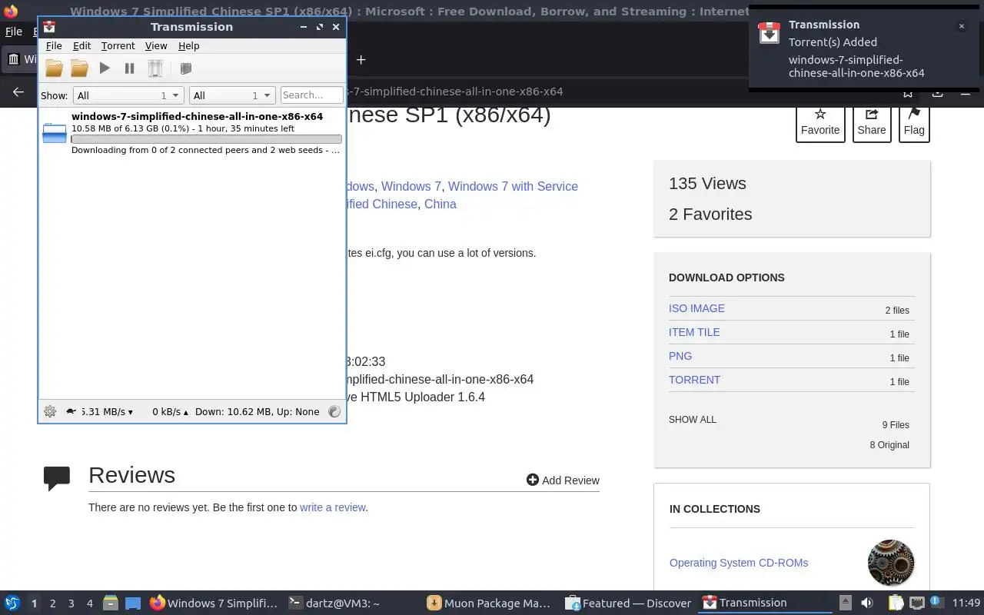The height and width of the screenshot is (615, 984).
Task: Open the File menu in Transmission
Action: (x=54, y=46)
